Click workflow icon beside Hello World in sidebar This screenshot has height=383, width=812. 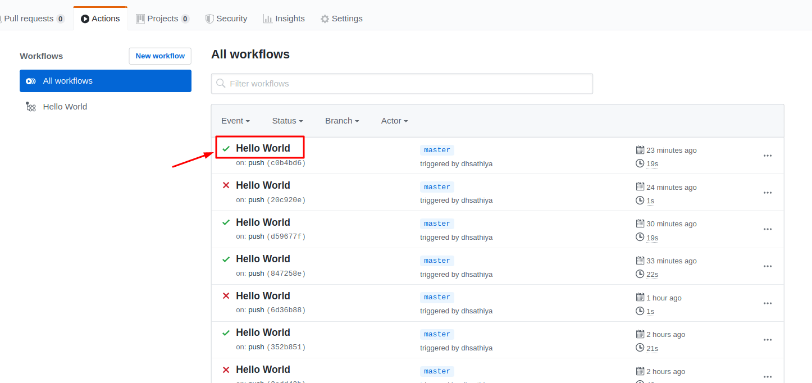pyautogui.click(x=31, y=107)
